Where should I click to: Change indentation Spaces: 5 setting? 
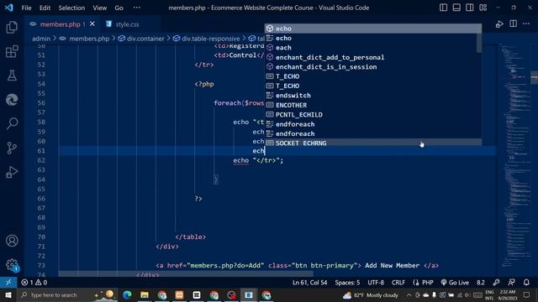tap(347, 283)
